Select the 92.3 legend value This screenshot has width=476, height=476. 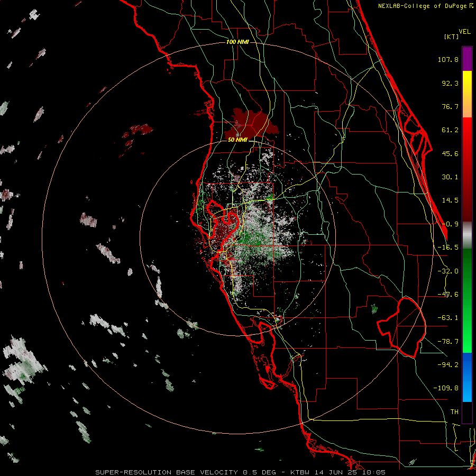450,83
